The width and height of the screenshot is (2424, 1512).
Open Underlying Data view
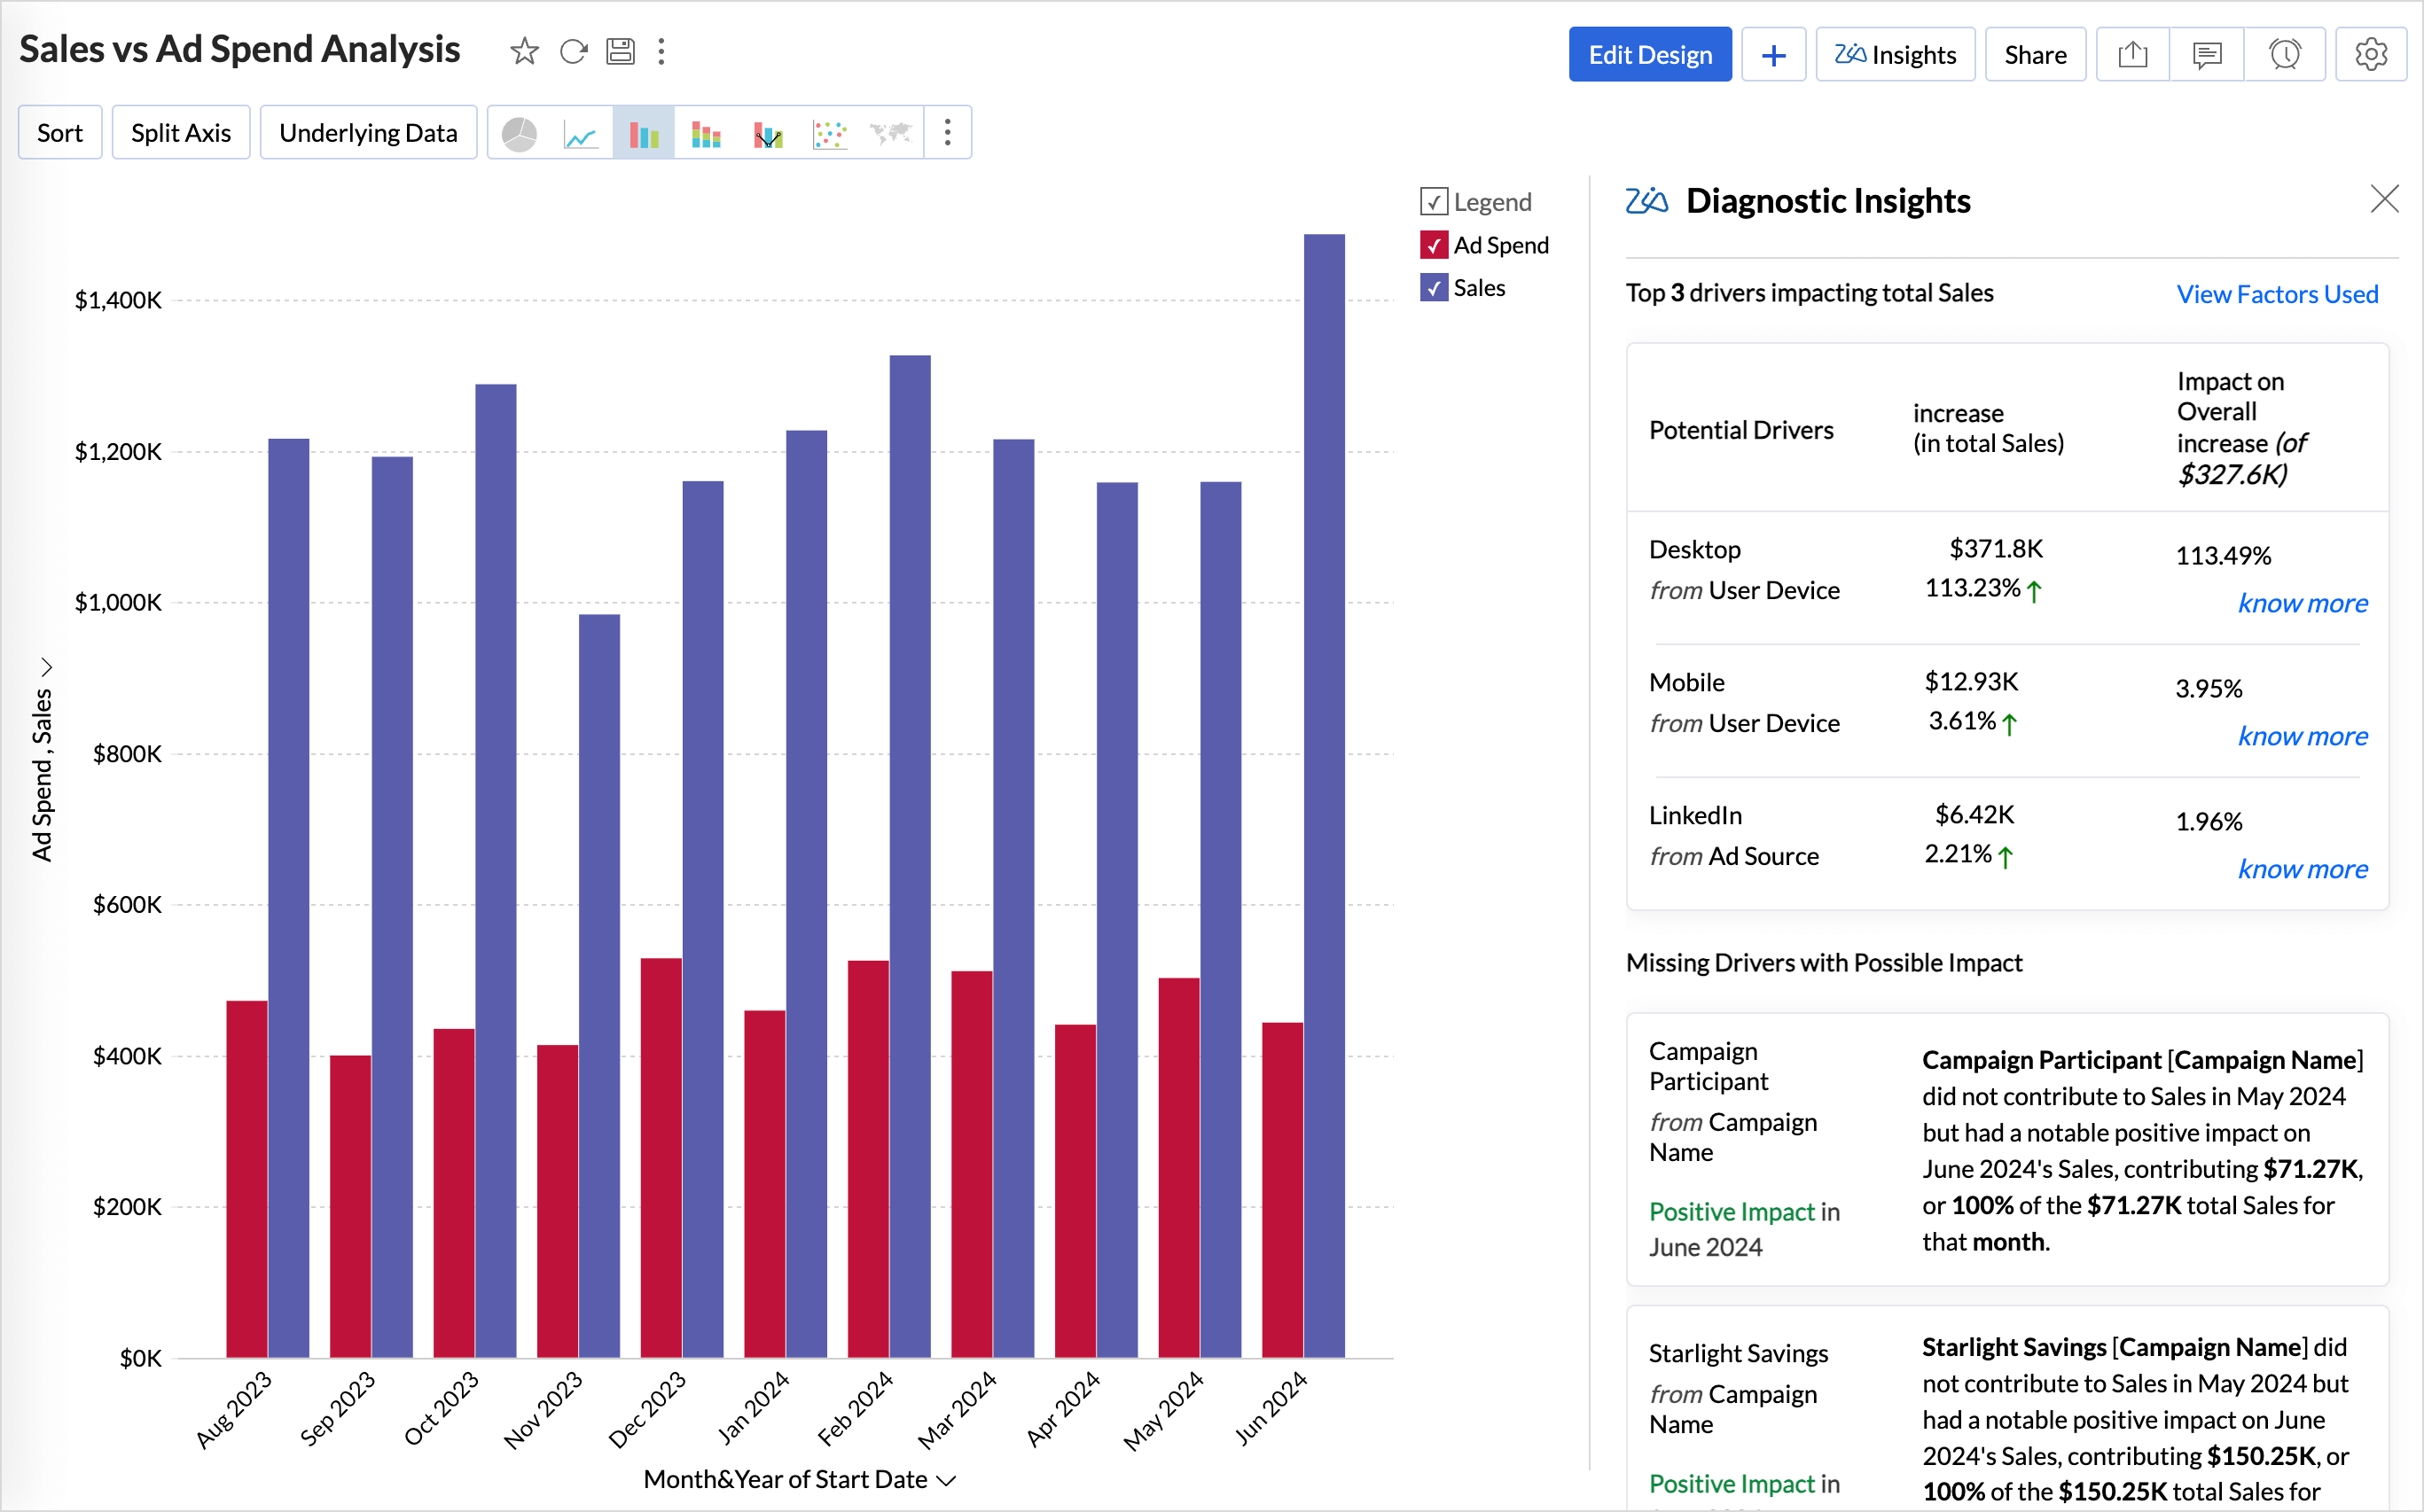[367, 133]
